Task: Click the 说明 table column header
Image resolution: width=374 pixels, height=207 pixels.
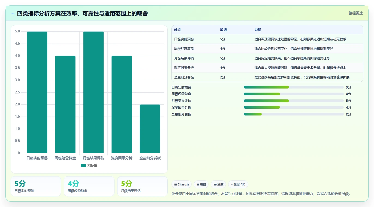Action: point(258,30)
